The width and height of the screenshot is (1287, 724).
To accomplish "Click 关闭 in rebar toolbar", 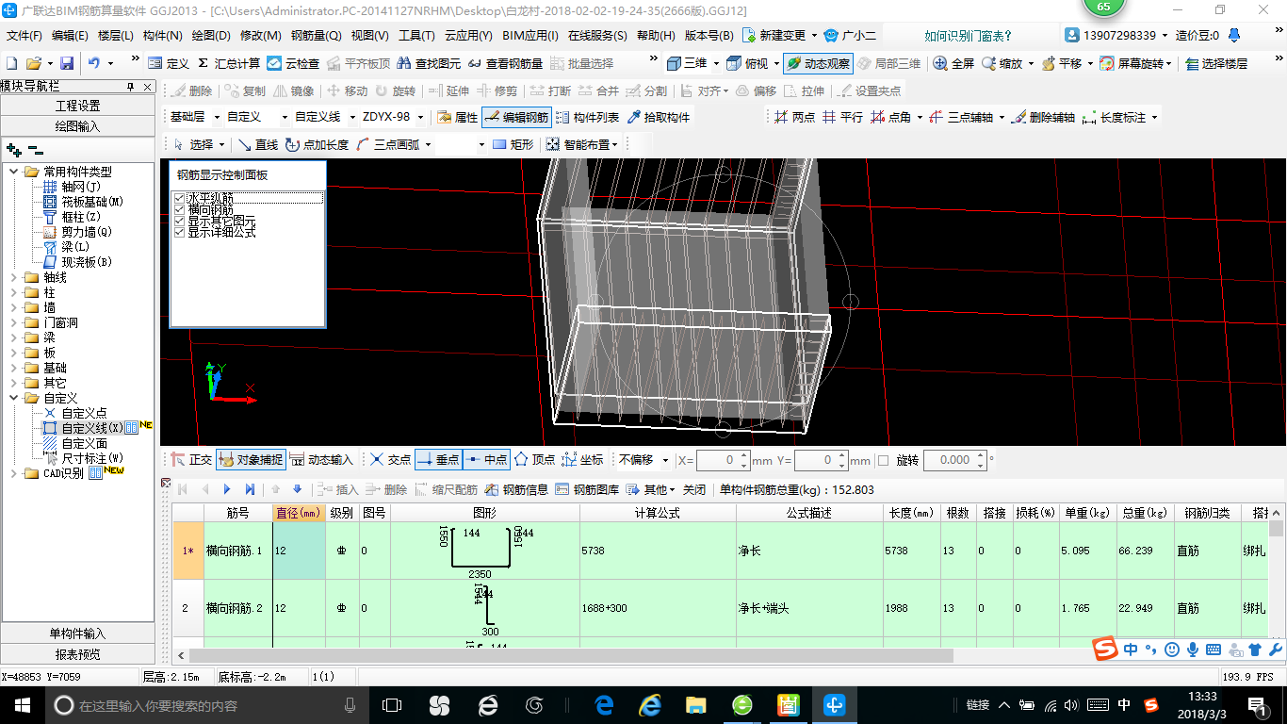I will (694, 489).
